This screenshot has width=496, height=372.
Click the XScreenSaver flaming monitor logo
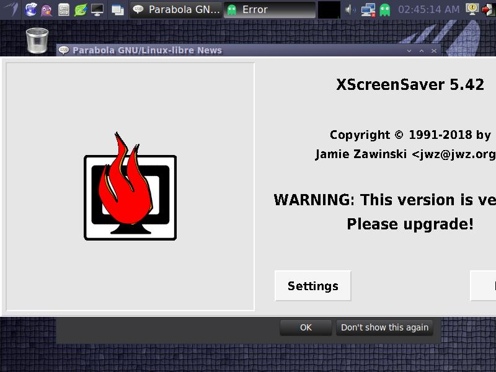pos(130,187)
